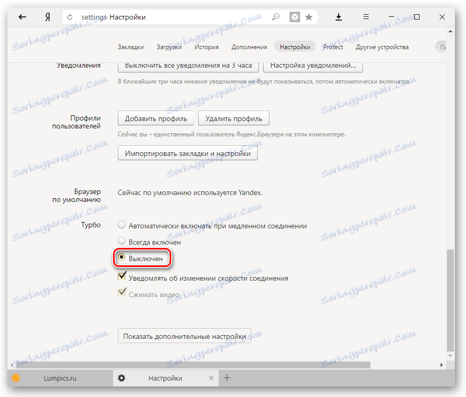Image resolution: width=466 pixels, height=397 pixels.
Task: Uncheck Уведомлять об изменении скорости соединения
Action: [122, 276]
